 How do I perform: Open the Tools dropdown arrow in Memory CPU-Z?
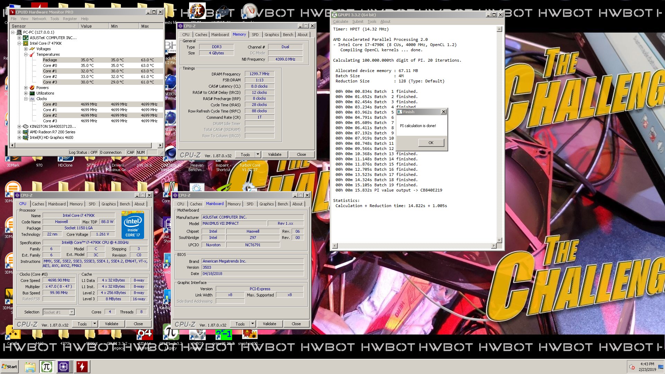[x=258, y=154]
